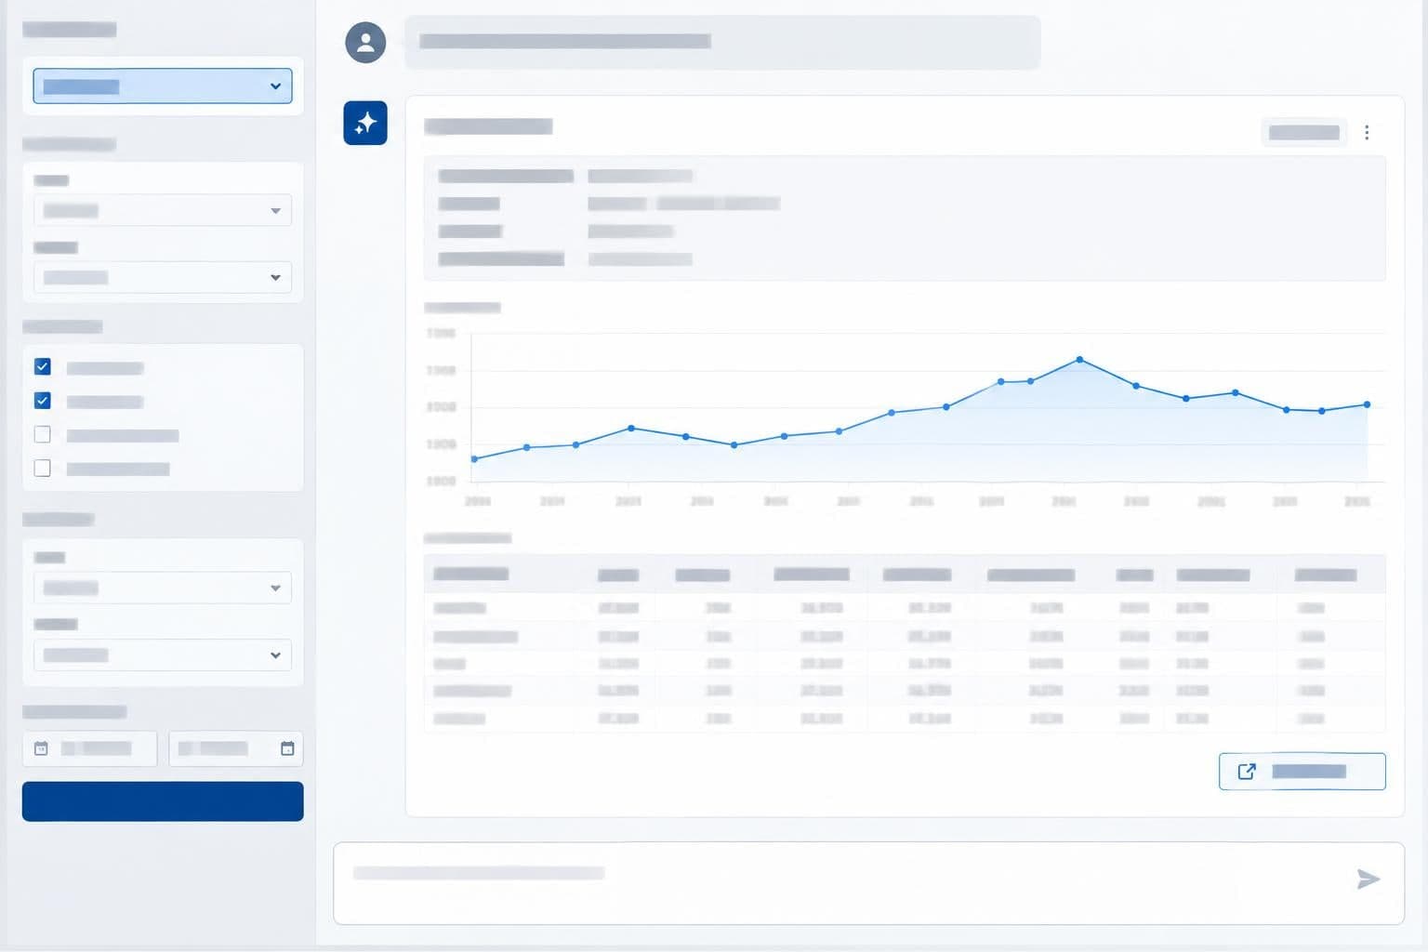Open the three-dot more options menu
Image resolution: width=1428 pixels, height=952 pixels.
click(1367, 132)
